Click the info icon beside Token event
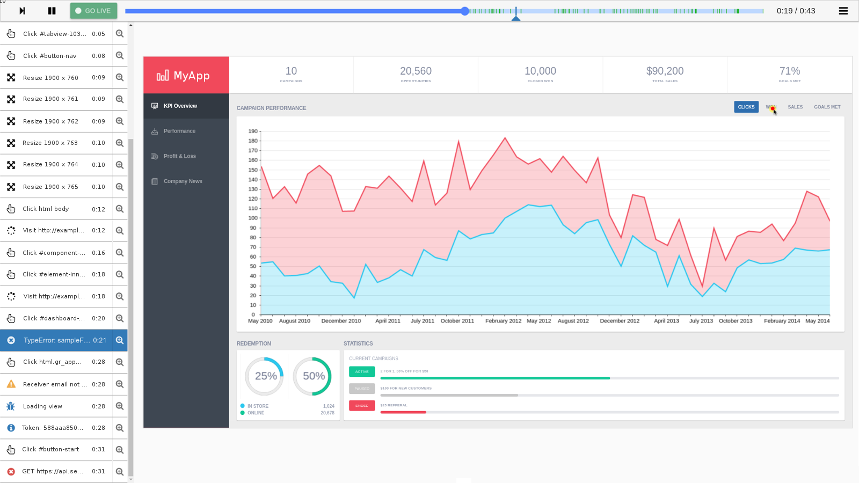The image size is (859, 483). pos(11,428)
